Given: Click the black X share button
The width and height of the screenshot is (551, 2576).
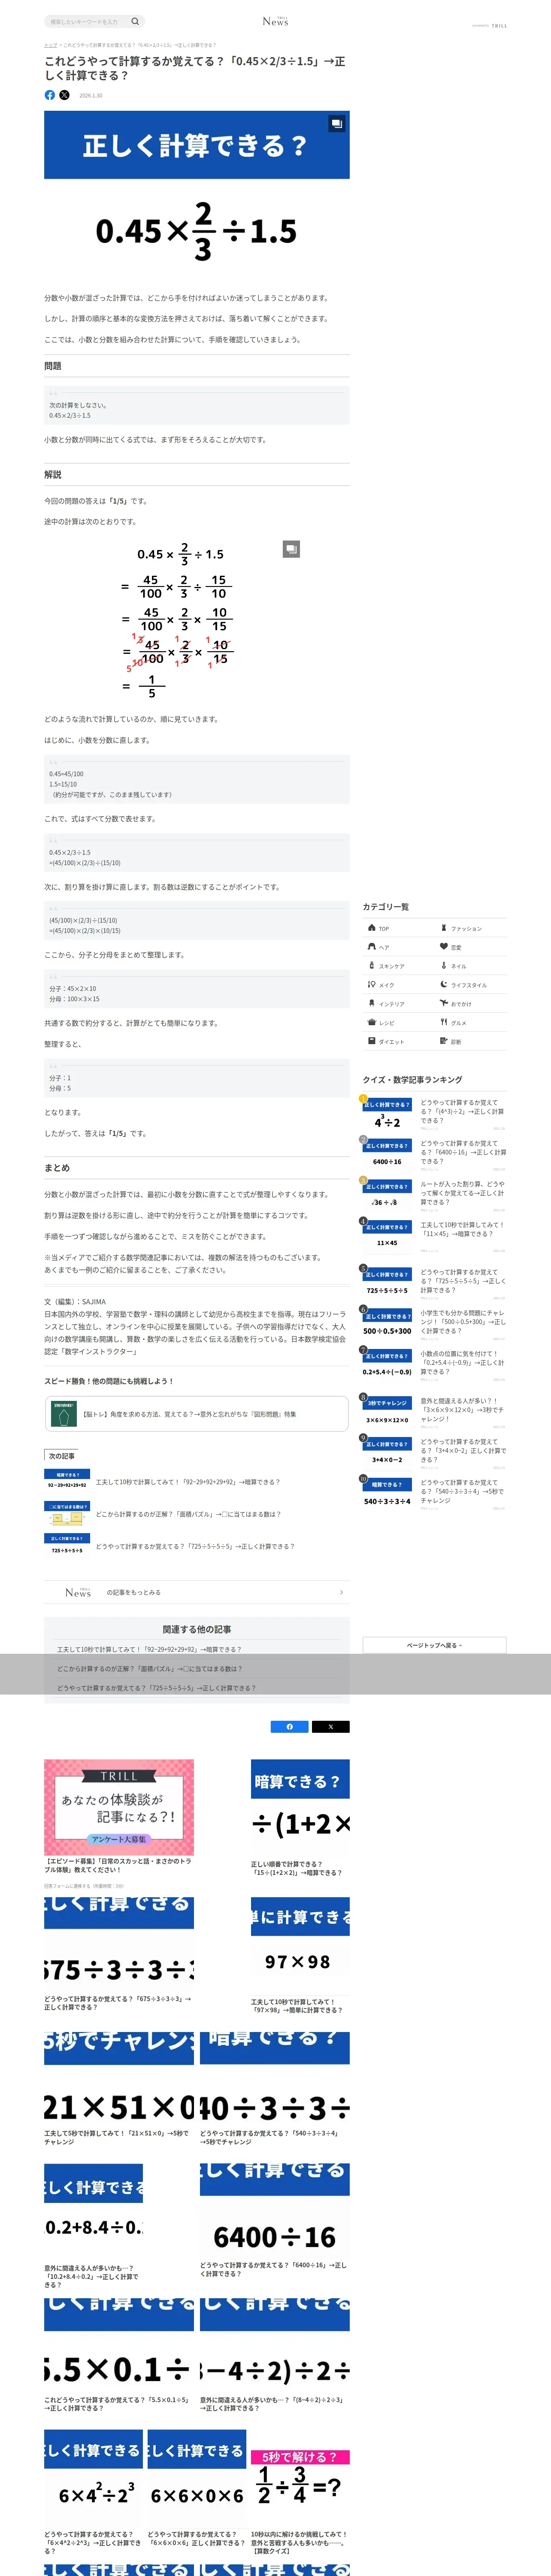Looking at the screenshot, I should coord(331,1727).
